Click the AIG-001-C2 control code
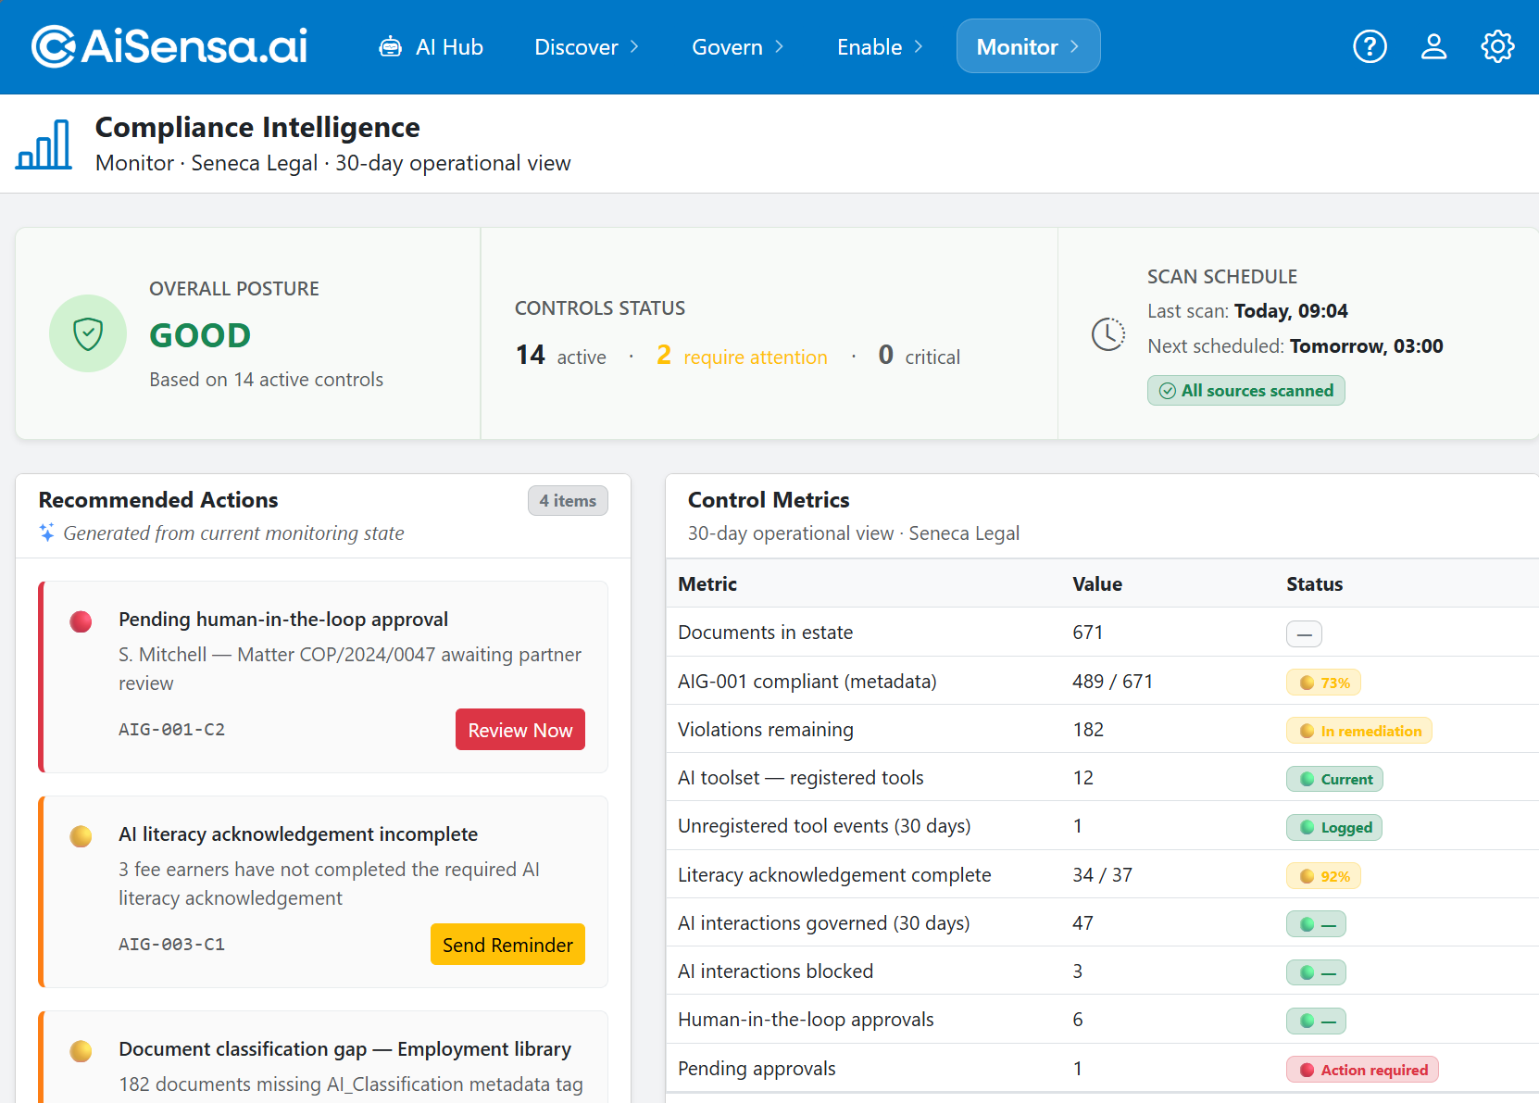Viewport: 1539px width, 1103px height. click(x=171, y=730)
